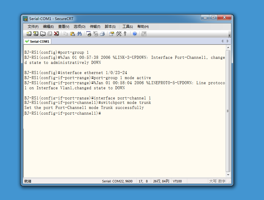Screen dimensions: 264x200
Task: Close the SecureCRT window
Action: 224,18
